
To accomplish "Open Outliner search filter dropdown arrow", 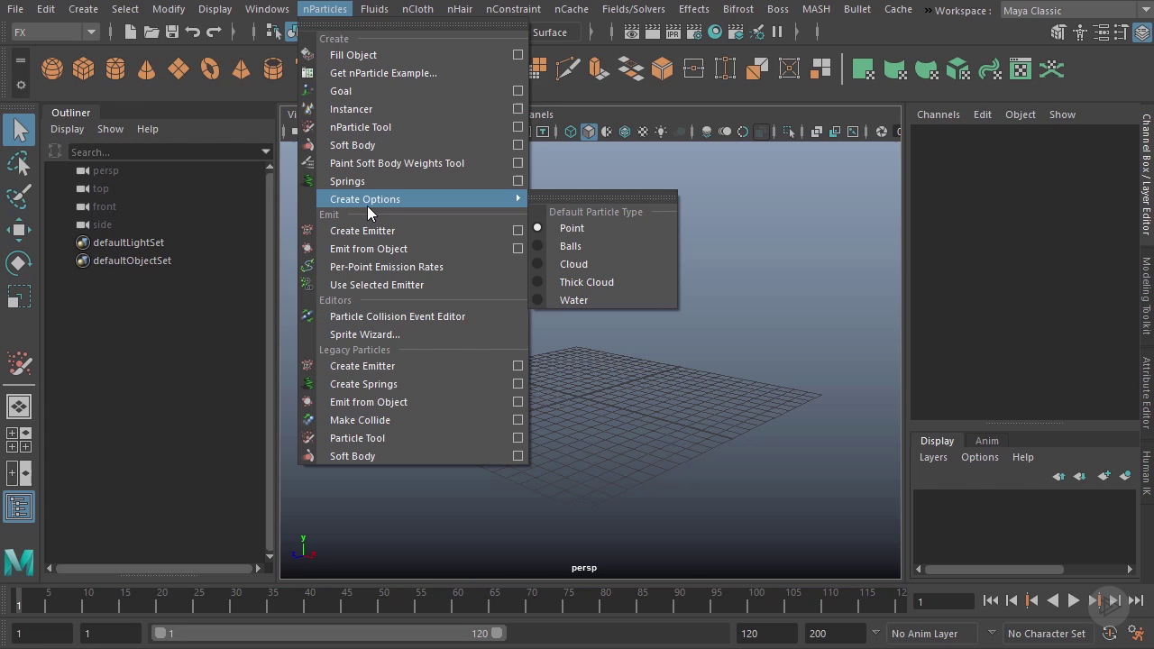I will click(265, 152).
